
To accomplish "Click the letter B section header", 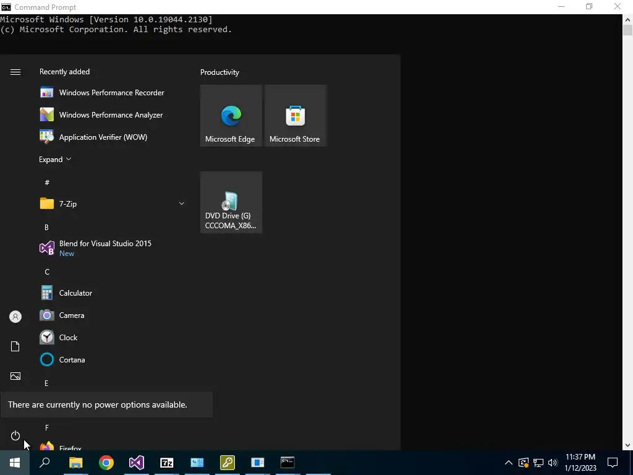I will coord(46,228).
